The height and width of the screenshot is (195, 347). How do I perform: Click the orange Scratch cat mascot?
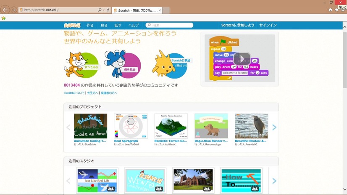click(74, 63)
